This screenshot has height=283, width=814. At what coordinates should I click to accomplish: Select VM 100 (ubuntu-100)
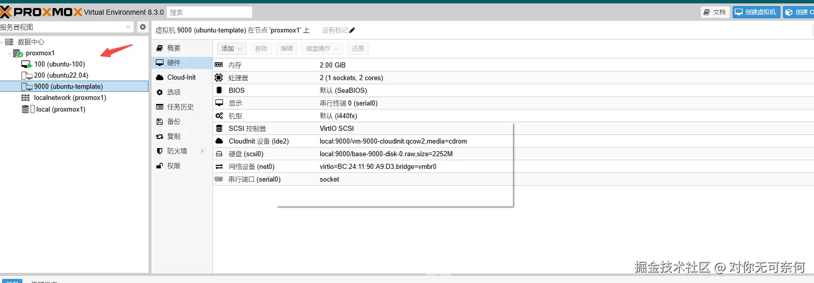coord(59,64)
